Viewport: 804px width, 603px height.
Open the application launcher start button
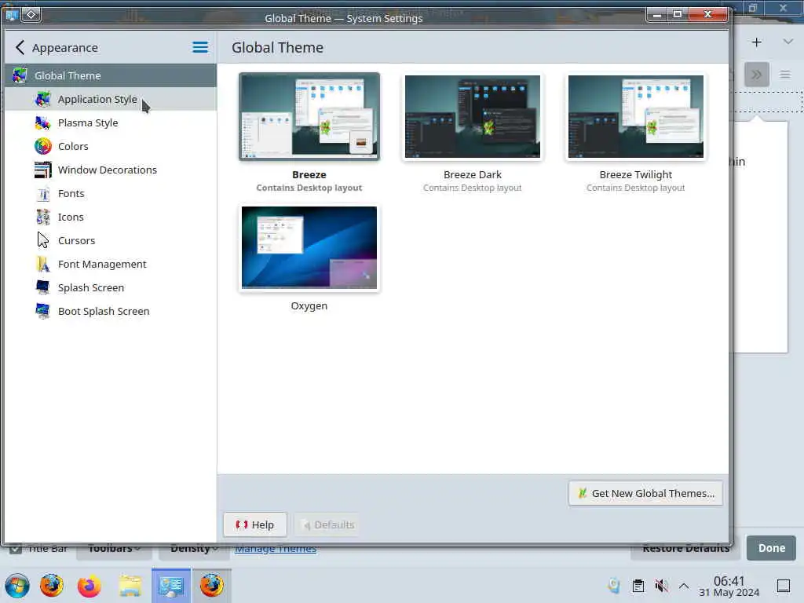pos(17,586)
